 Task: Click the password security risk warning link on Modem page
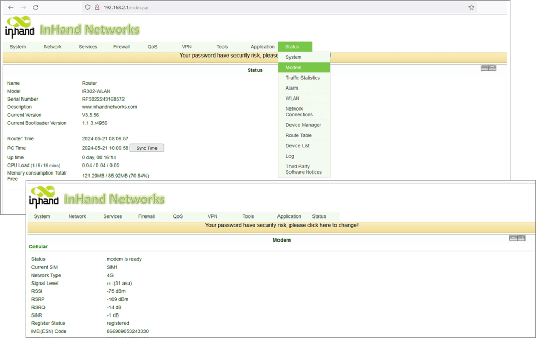pos(281,225)
